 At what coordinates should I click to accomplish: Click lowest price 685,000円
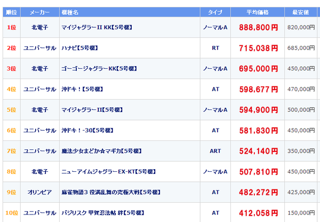pos(301,48)
